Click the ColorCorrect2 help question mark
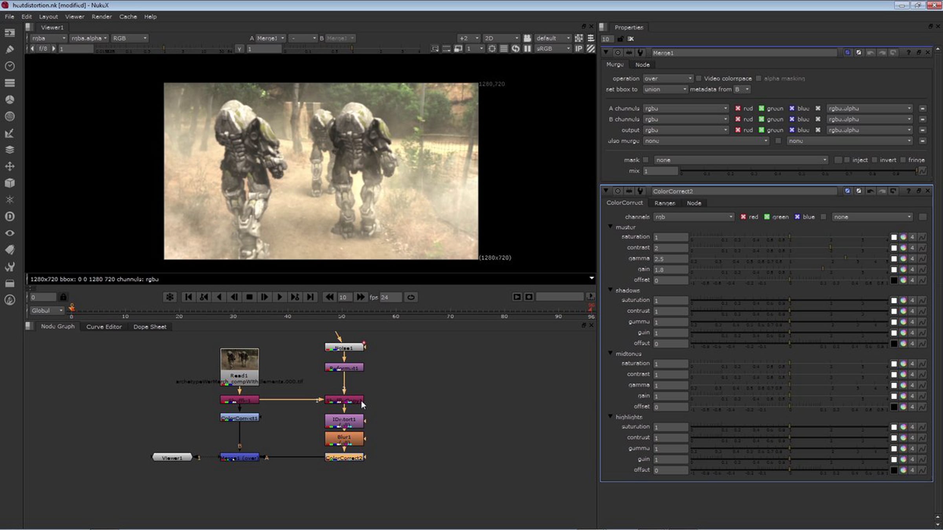Screen dimensions: 943x530 pos(908,191)
